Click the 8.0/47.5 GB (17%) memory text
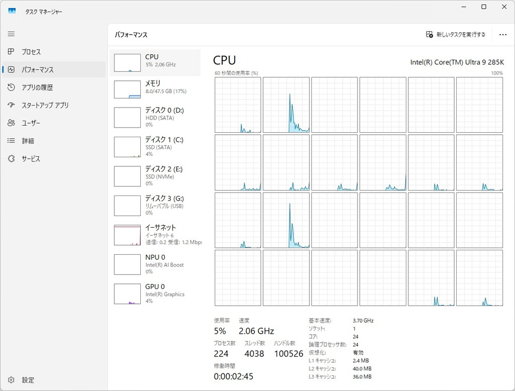 coord(166,91)
